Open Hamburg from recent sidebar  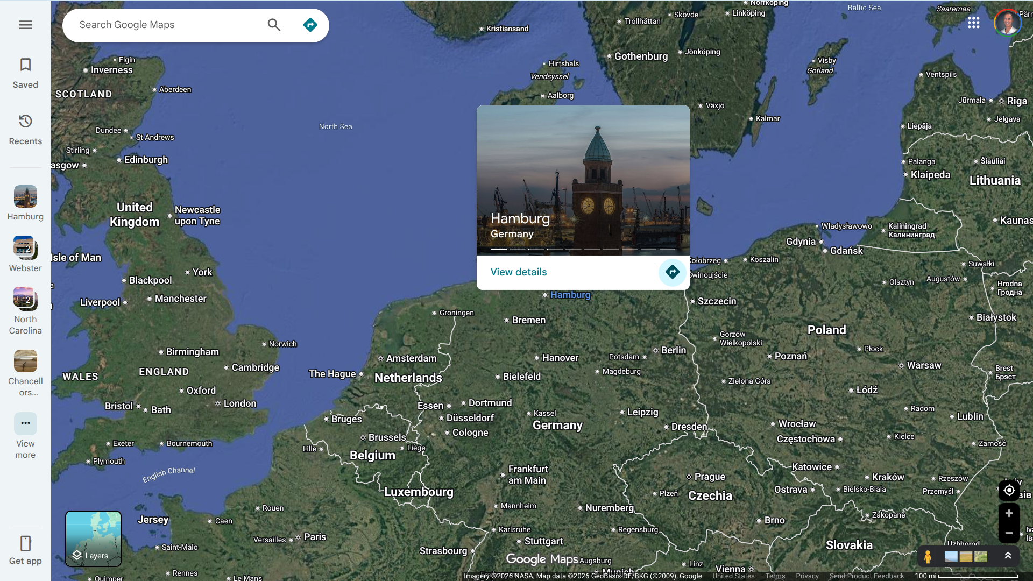click(25, 203)
